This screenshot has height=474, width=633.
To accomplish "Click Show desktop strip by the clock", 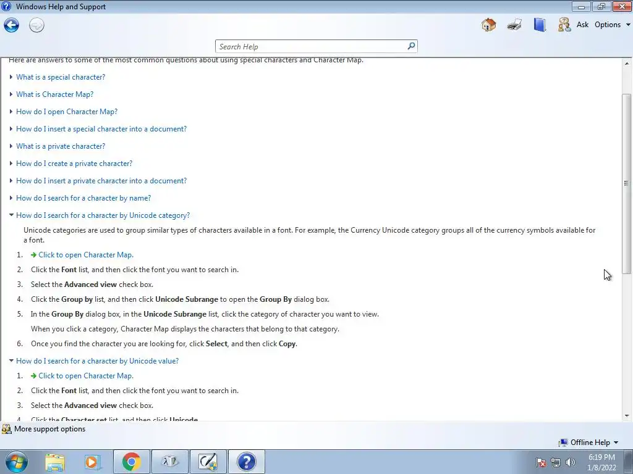I will click(628, 462).
